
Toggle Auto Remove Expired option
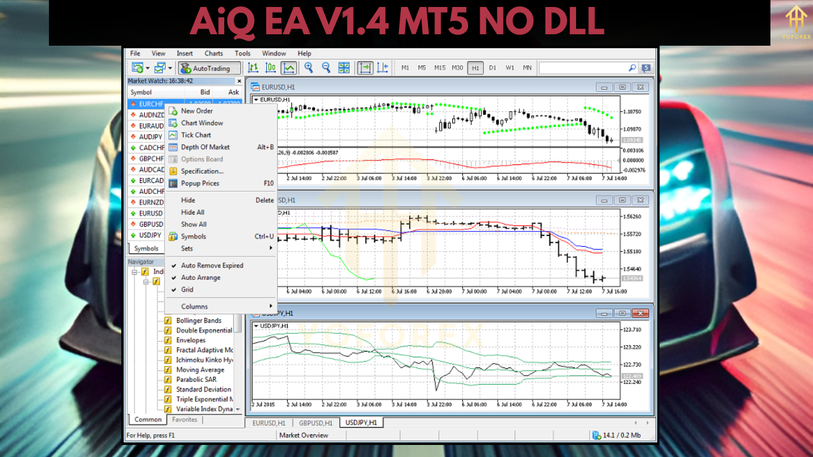pyautogui.click(x=206, y=265)
